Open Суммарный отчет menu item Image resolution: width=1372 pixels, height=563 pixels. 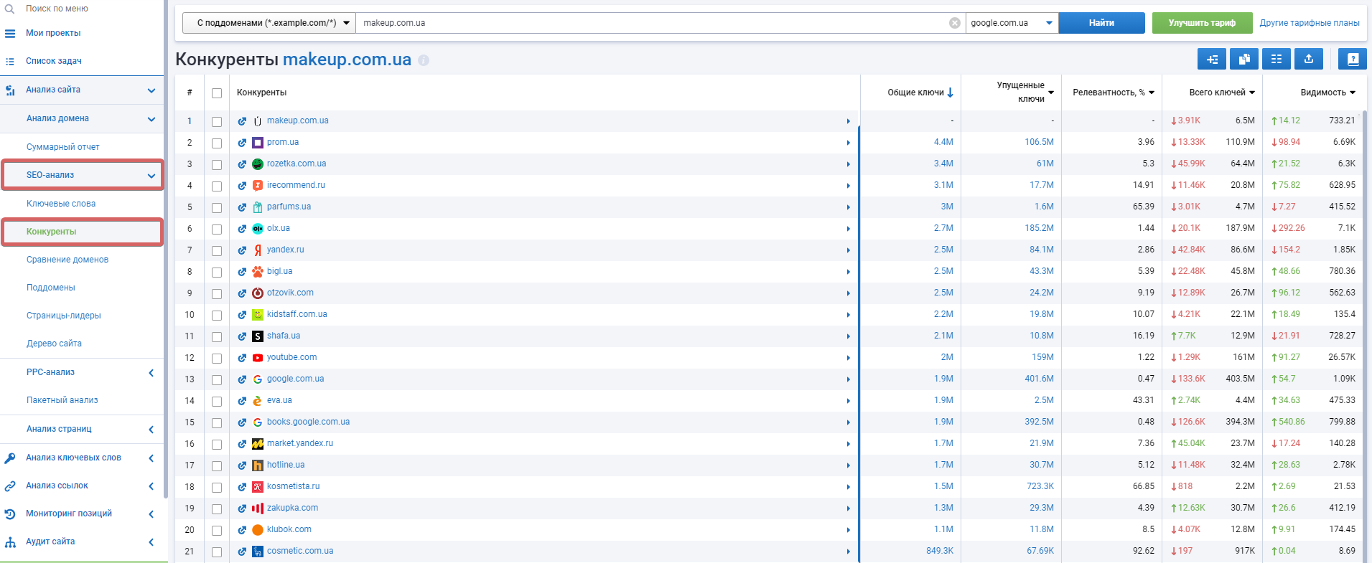(63, 147)
